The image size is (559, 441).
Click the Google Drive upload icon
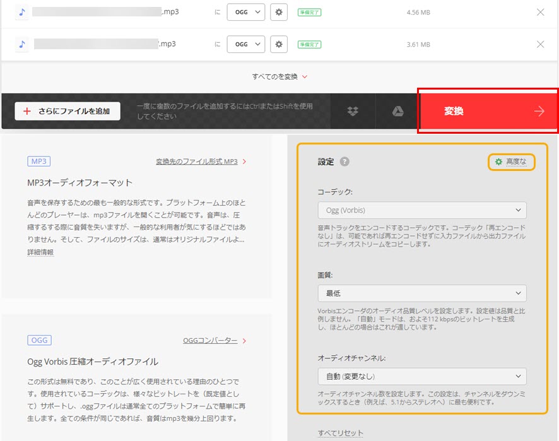click(x=398, y=112)
